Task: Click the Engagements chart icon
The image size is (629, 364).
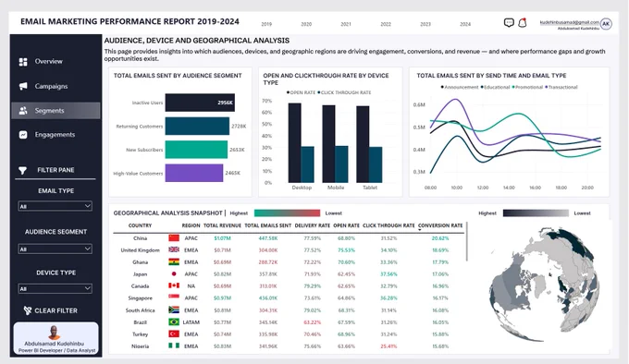Action: coord(23,135)
